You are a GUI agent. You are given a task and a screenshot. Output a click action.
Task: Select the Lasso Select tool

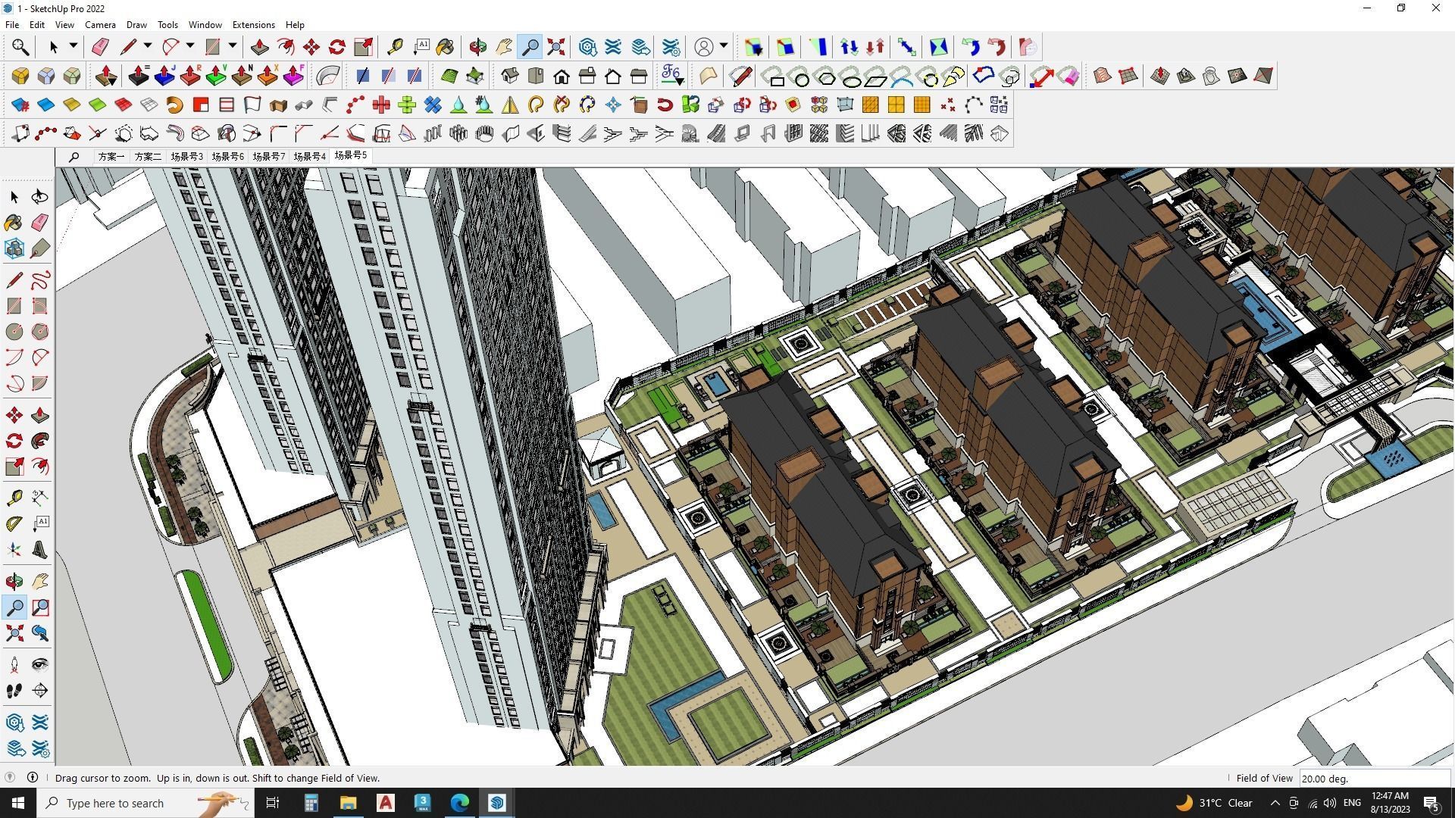(x=39, y=197)
